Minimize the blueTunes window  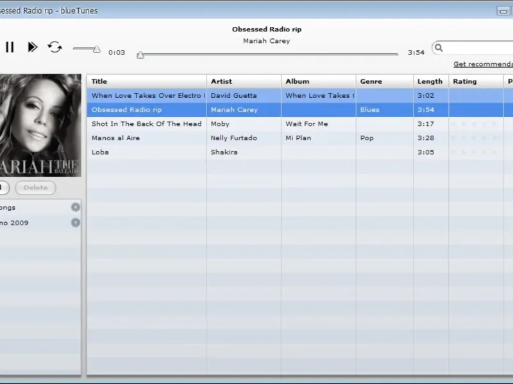click(x=503, y=11)
